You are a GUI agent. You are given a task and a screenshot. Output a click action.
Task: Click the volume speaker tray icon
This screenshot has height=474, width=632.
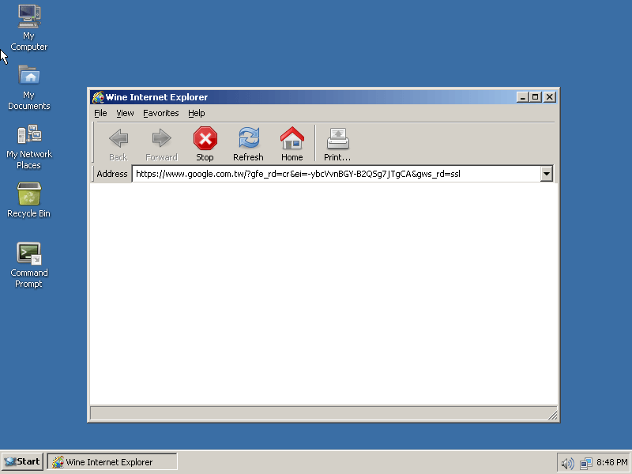point(567,463)
